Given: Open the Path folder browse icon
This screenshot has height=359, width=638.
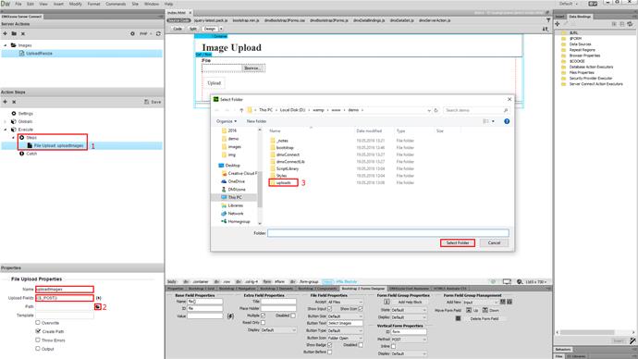Looking at the screenshot, I should pos(98,306).
